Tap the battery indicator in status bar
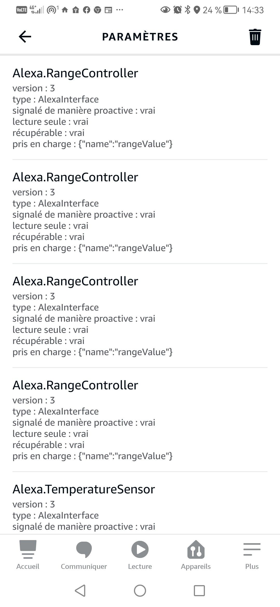This screenshot has width=280, height=607. click(231, 10)
